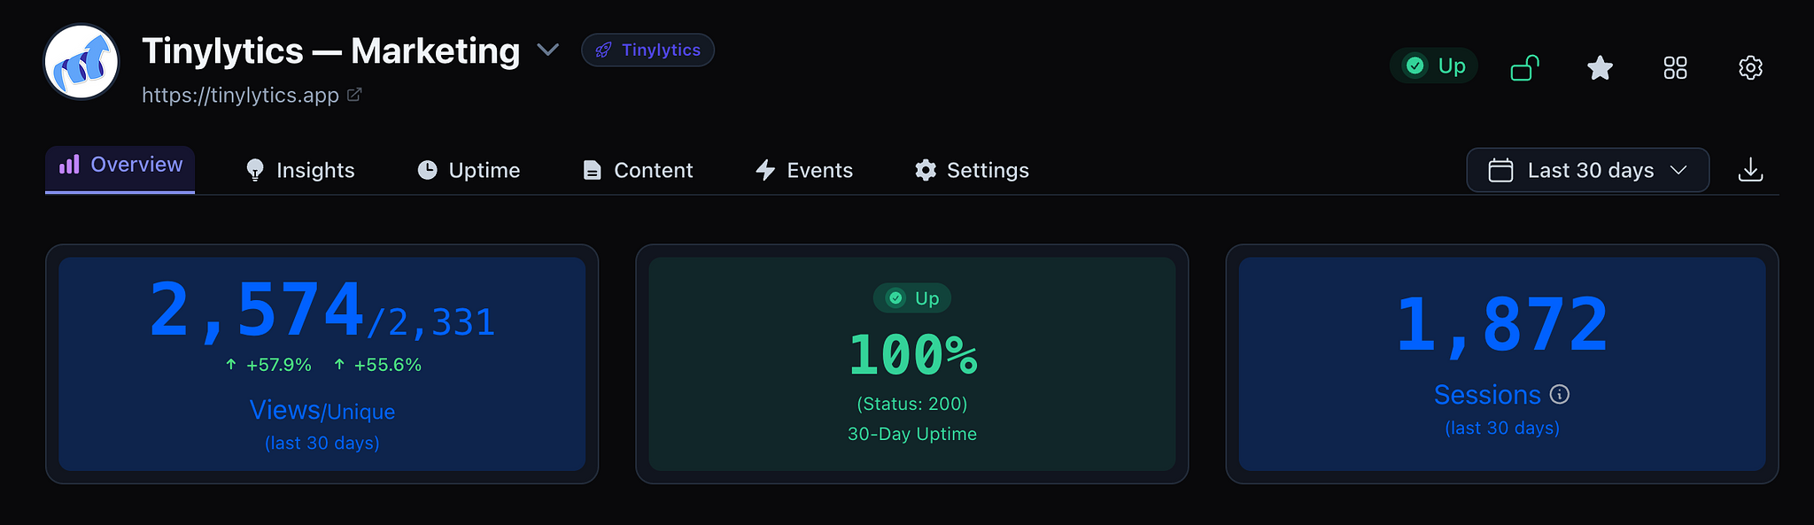
Task: Toggle the favorite star icon
Action: tap(1600, 67)
